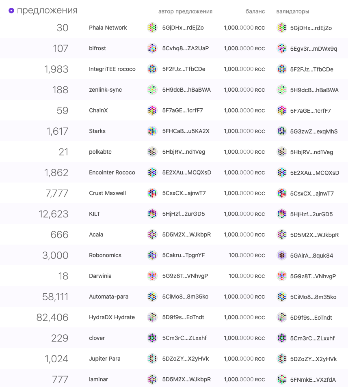Click Robonomics validator identicon 5GAirA…8quk84
348x387 pixels.
[x=281, y=255]
